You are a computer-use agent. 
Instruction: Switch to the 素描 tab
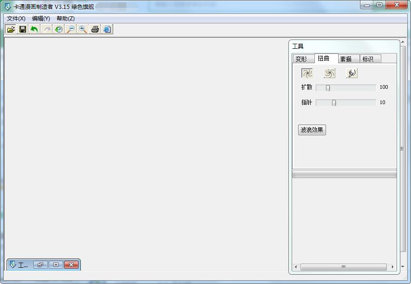pyautogui.click(x=349, y=59)
